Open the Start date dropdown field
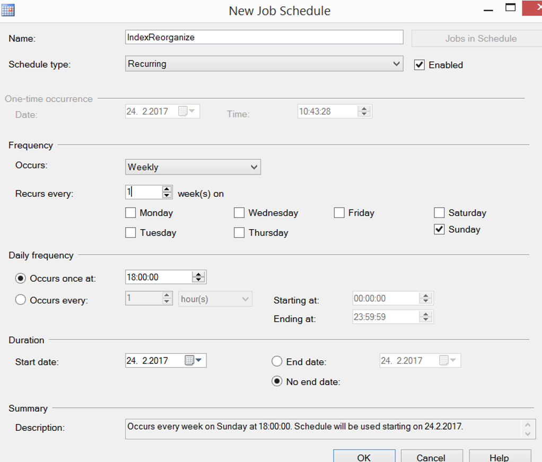 coord(165,360)
